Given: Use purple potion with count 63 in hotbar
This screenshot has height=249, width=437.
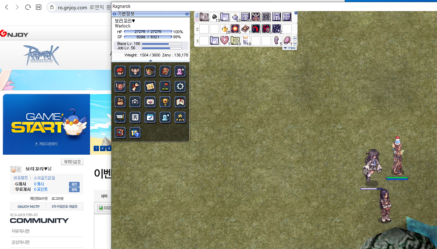Looking at the screenshot, I should click(x=235, y=17).
